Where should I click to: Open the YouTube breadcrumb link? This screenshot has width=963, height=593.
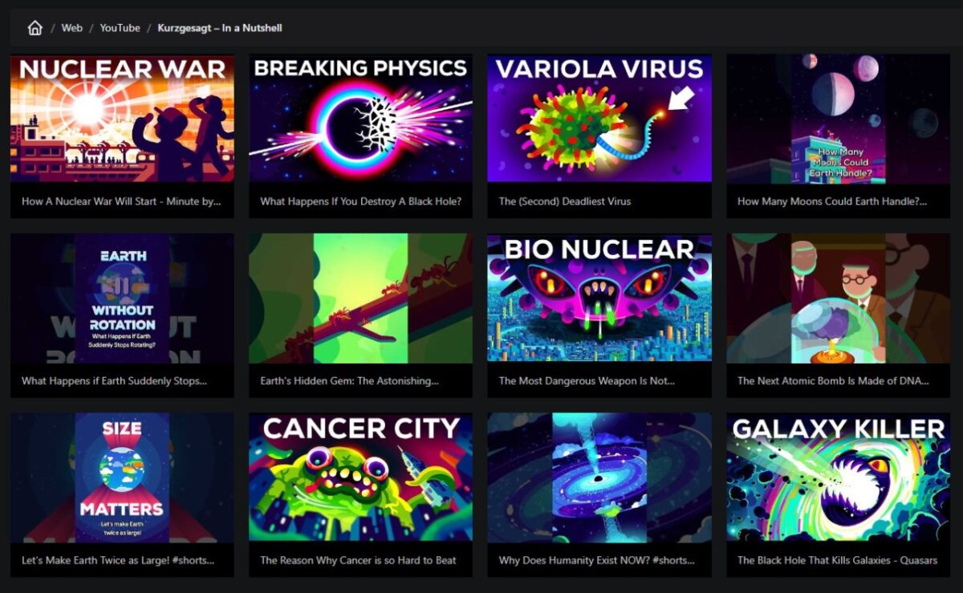(120, 28)
